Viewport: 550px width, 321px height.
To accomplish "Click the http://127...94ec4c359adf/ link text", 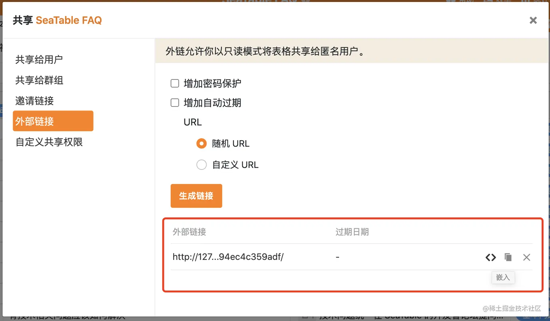I will point(228,257).
